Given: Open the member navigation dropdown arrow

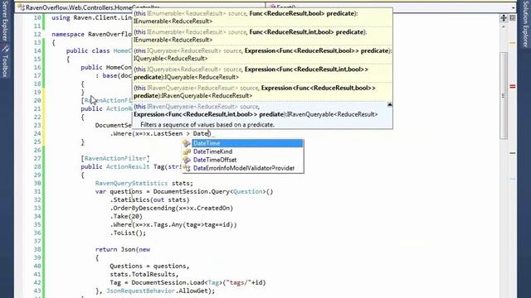Looking at the screenshot, I should click(514, 7).
